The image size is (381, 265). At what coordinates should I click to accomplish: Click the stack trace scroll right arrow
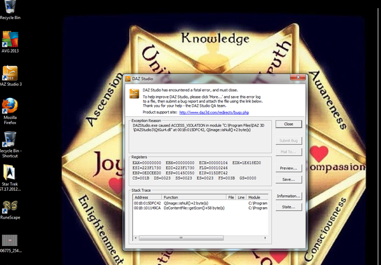[x=265, y=238]
